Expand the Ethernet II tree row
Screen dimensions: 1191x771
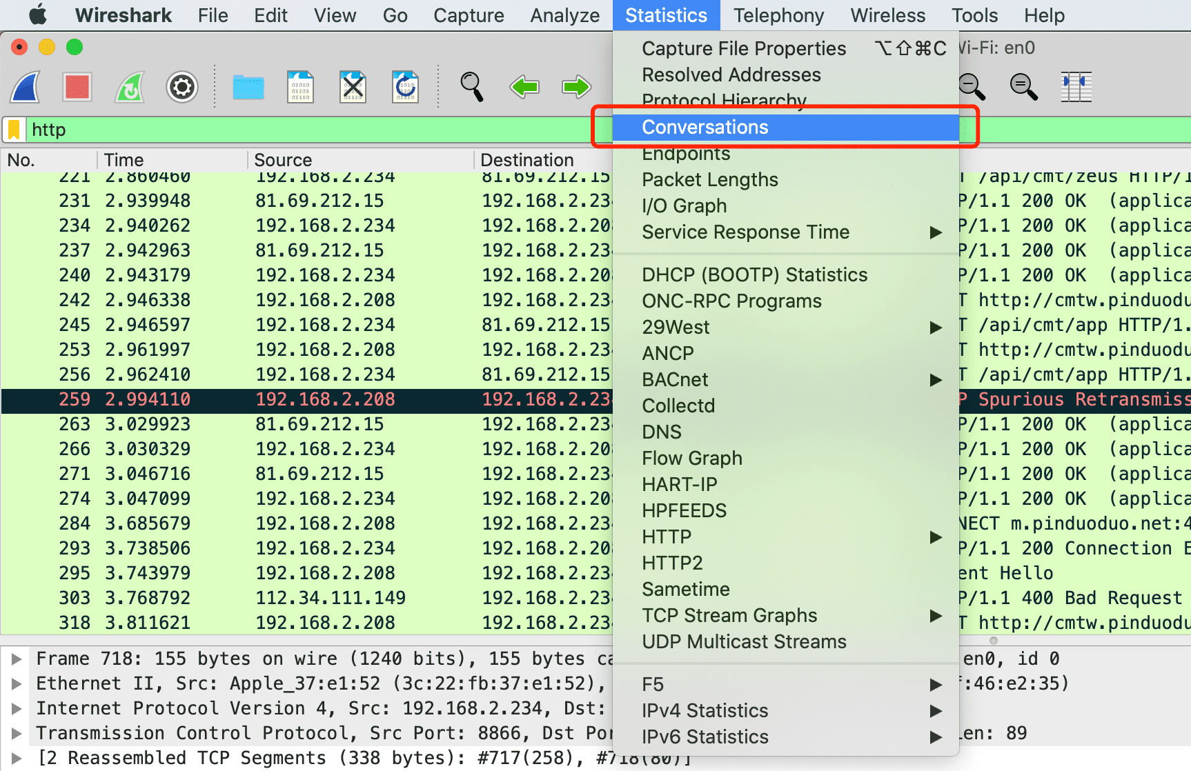17,684
